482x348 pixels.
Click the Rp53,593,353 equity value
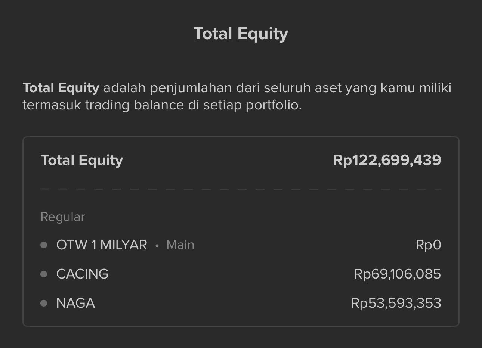396,303
